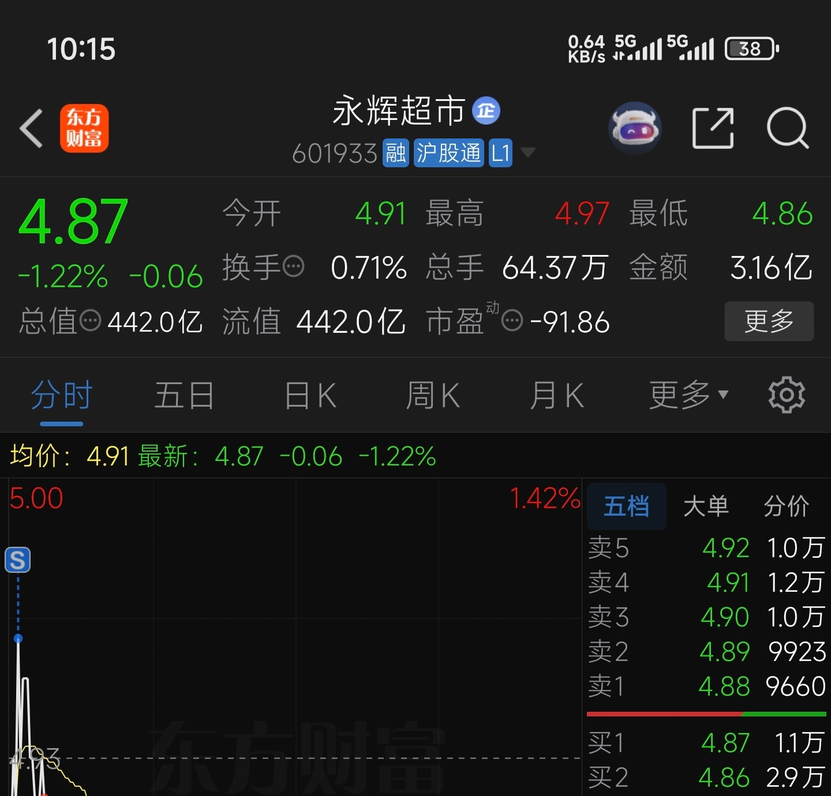
Task: Tap the back arrow icon
Action: point(31,128)
